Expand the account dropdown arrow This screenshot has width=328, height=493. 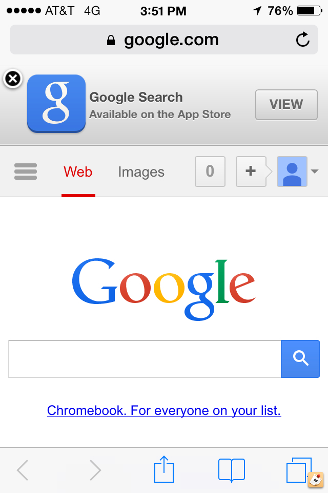[x=315, y=172]
